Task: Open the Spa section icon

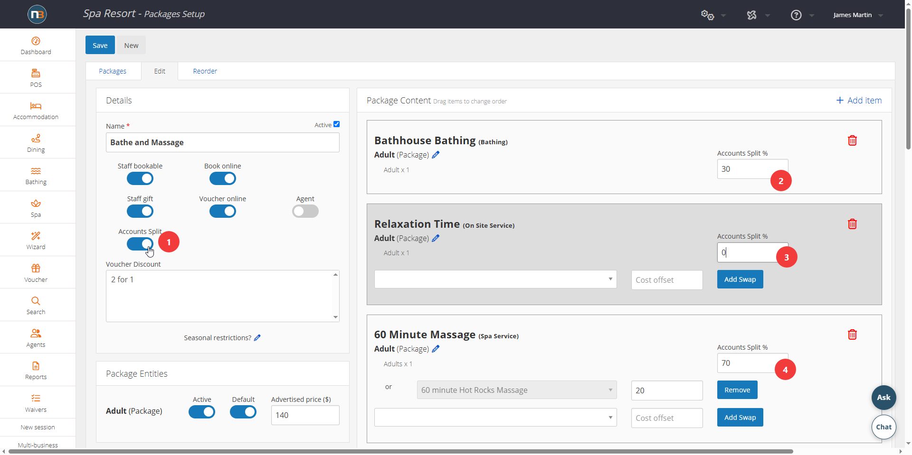Action: (36, 204)
